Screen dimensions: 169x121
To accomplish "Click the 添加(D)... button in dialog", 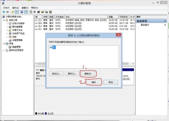I will pos(56,74).
